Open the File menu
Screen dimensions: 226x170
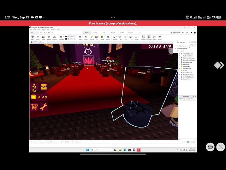tap(31, 30)
